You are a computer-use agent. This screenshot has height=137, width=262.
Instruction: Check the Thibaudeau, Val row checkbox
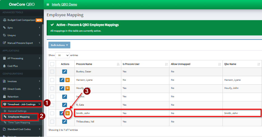tap(52, 122)
